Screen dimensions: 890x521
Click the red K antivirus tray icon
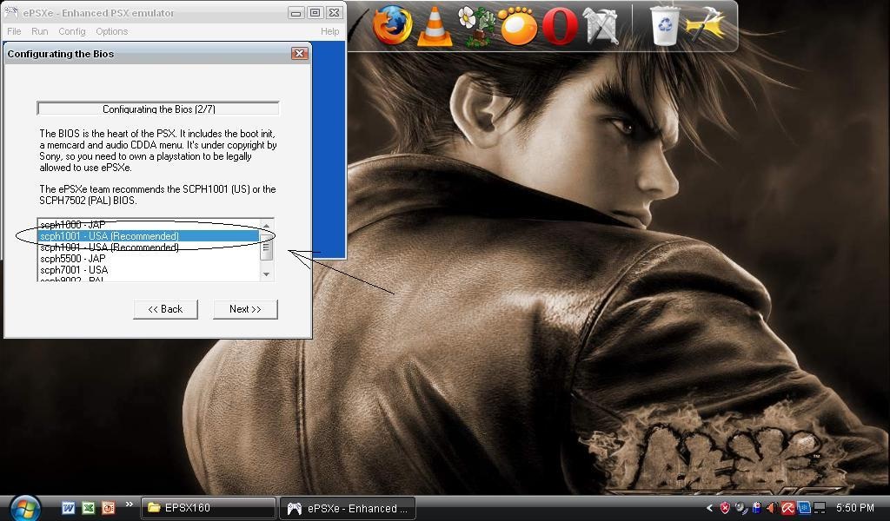pyautogui.click(x=787, y=508)
